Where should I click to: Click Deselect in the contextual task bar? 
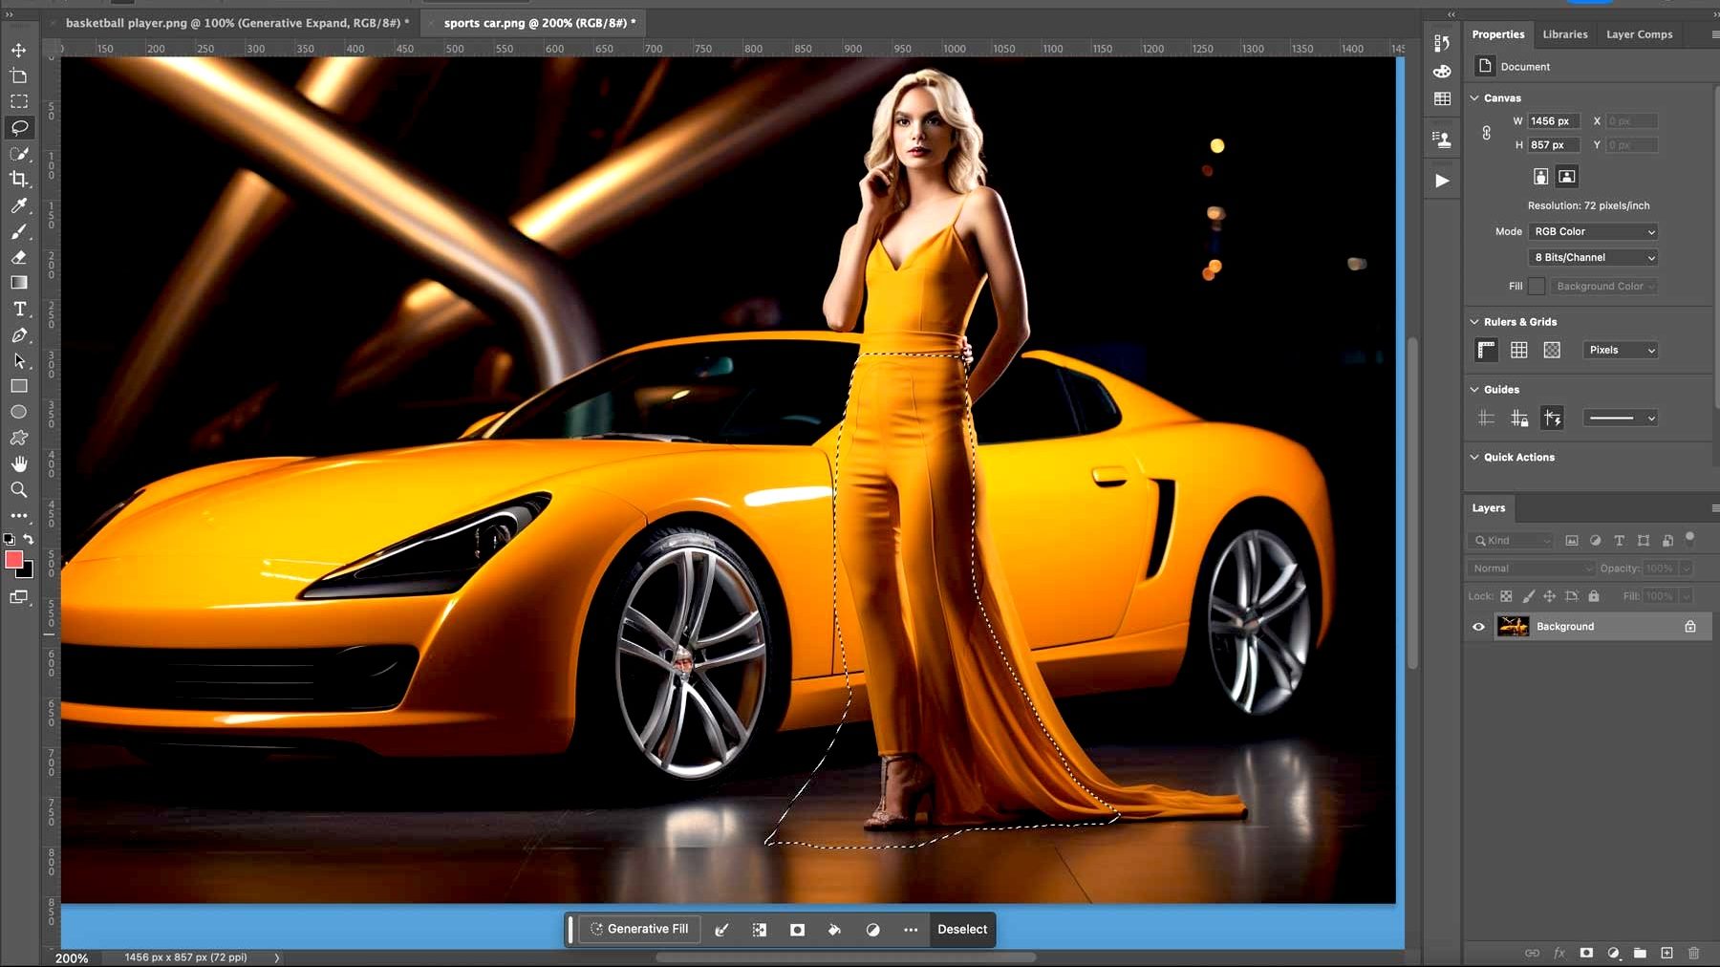point(962,929)
